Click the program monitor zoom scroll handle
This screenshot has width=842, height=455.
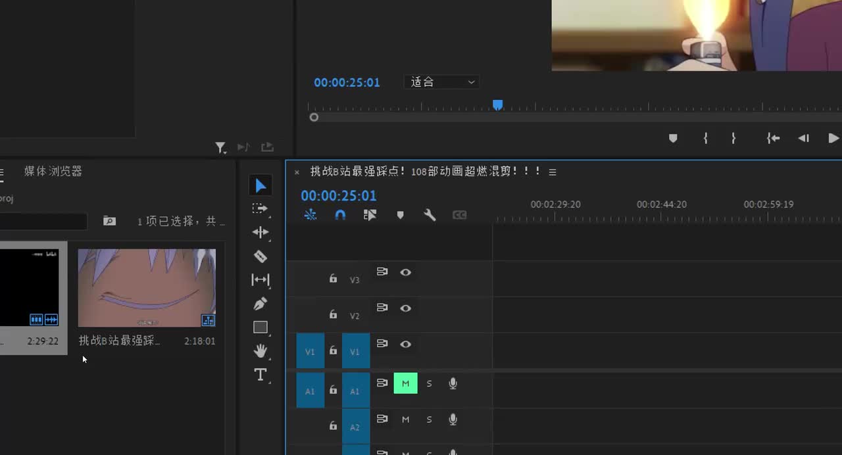pos(314,117)
